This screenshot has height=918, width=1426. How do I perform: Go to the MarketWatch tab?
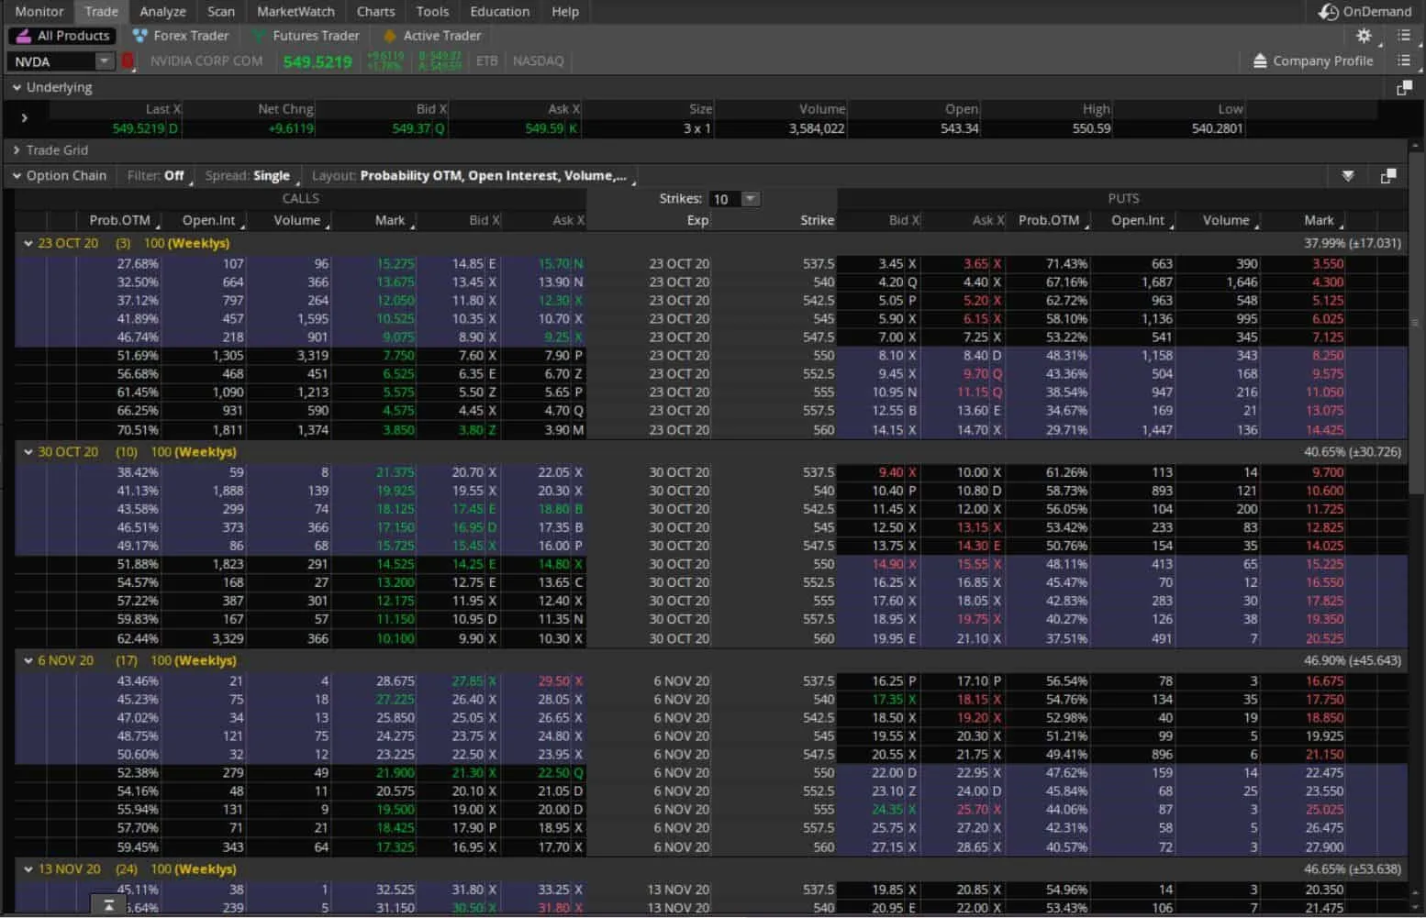pyautogui.click(x=295, y=12)
